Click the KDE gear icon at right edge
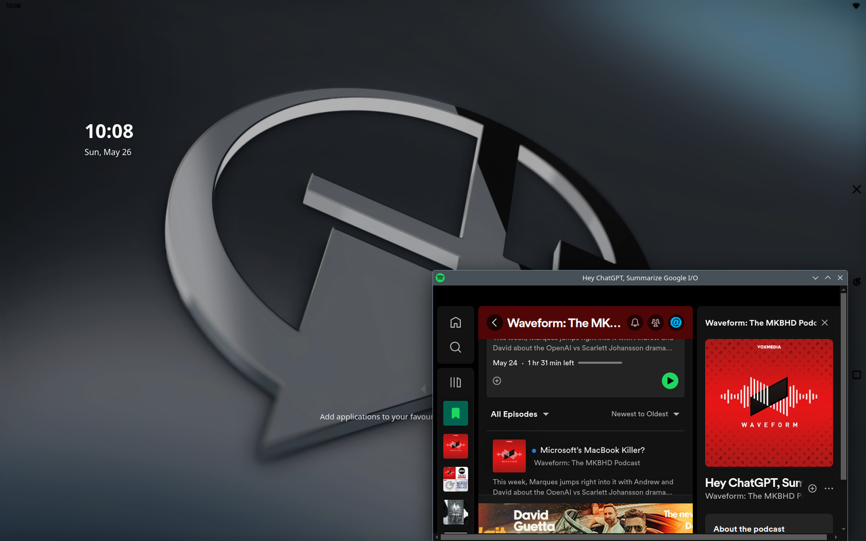Image resolution: width=866 pixels, height=541 pixels. [857, 282]
